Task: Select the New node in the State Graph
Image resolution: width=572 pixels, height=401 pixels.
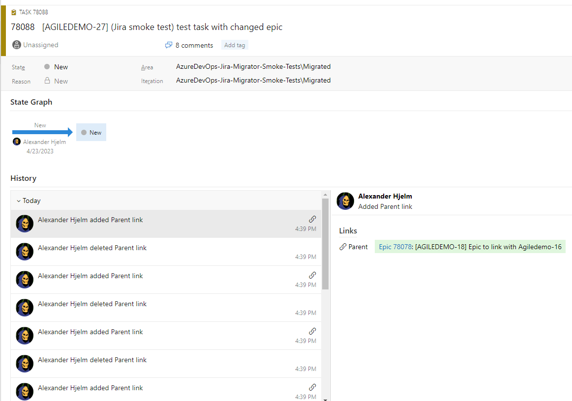Action: (91, 132)
